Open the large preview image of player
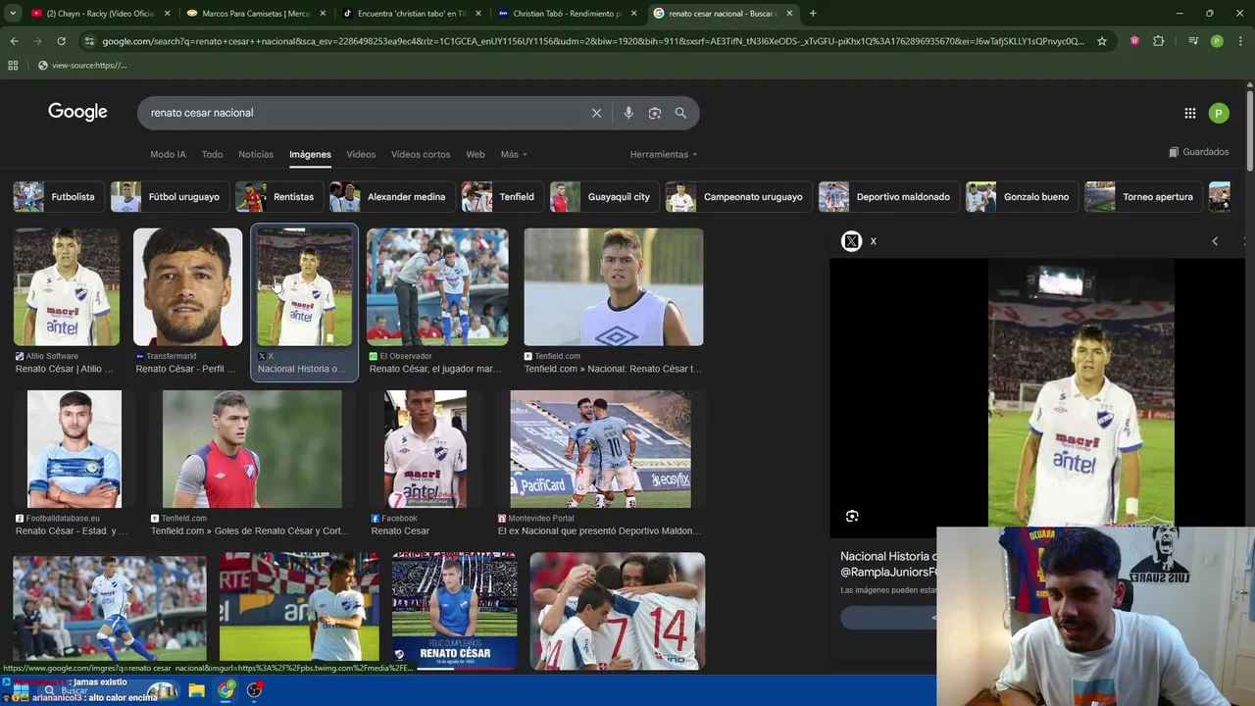This screenshot has width=1255, height=706. pyautogui.click(x=1080, y=392)
